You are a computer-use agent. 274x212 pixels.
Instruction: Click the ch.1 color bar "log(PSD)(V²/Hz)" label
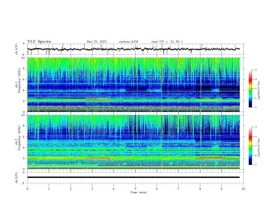259,90
